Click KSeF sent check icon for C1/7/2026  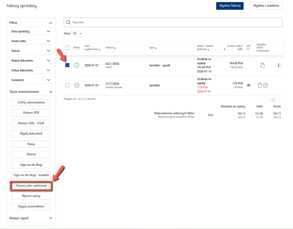tap(266, 85)
